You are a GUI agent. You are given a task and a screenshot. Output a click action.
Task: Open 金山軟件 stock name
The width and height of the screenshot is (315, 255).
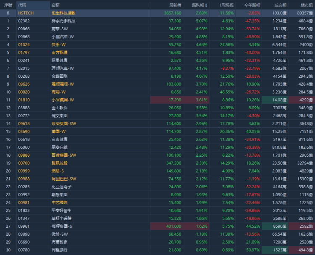[60, 108]
